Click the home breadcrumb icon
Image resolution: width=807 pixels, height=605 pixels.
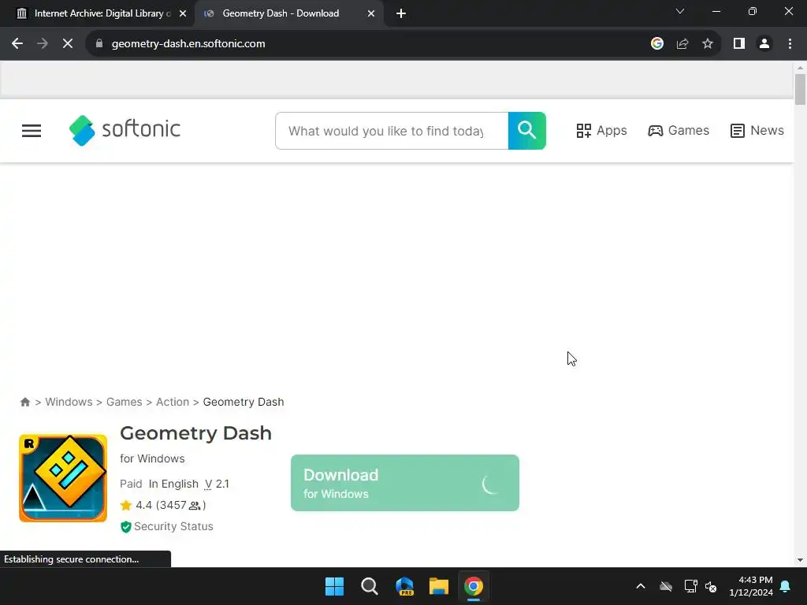[24, 402]
